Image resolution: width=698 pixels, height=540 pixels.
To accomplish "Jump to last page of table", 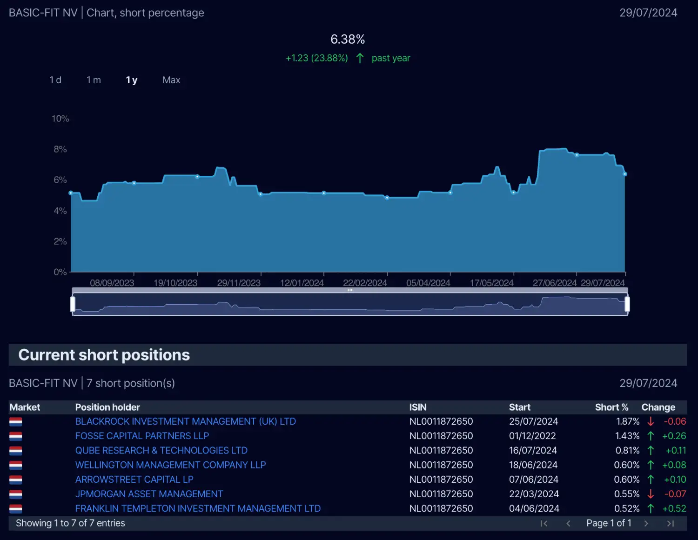I will (x=671, y=523).
